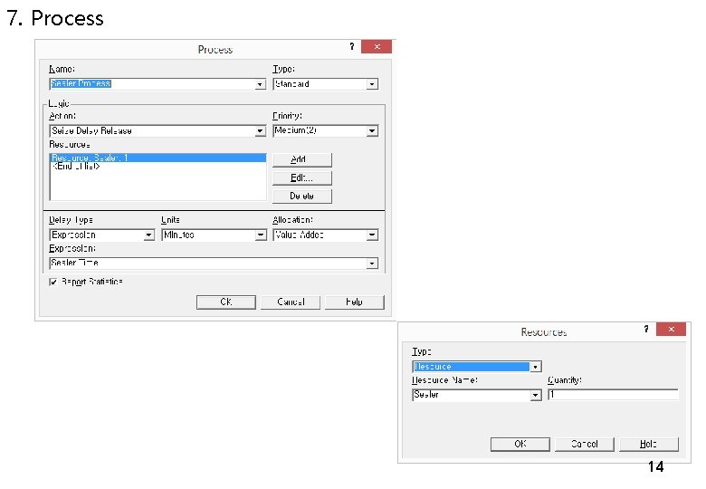The width and height of the screenshot is (706, 489).
Task: Open the Allocation dropdown showing Value Added
Action: tap(372, 235)
